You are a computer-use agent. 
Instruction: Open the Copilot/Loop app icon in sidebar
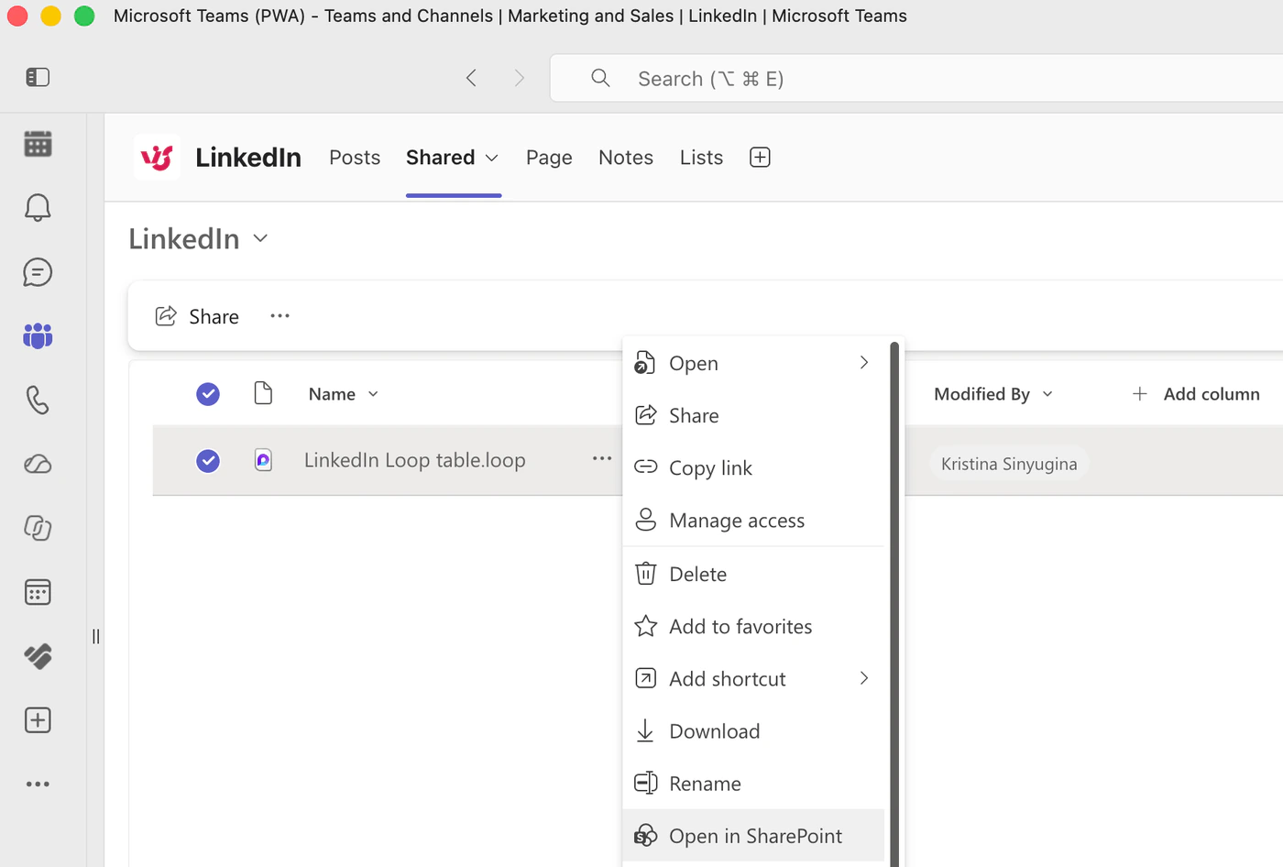pos(38,528)
